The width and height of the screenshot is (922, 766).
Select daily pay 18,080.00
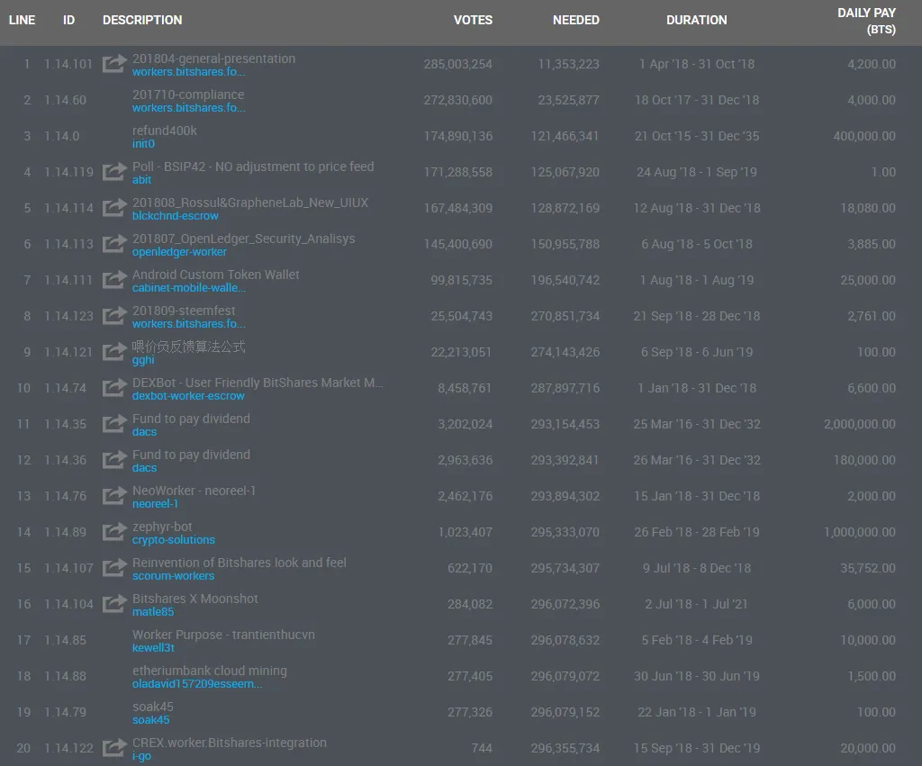(868, 208)
